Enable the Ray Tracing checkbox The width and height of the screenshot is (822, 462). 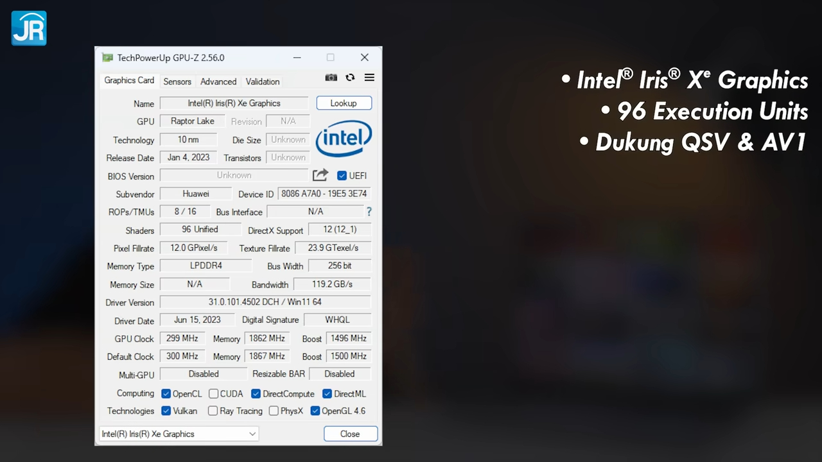(x=213, y=411)
